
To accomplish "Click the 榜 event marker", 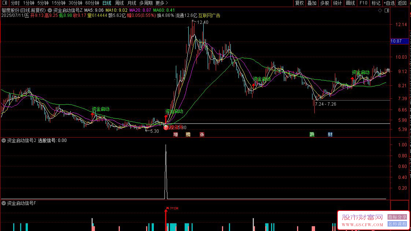I will [188, 135].
